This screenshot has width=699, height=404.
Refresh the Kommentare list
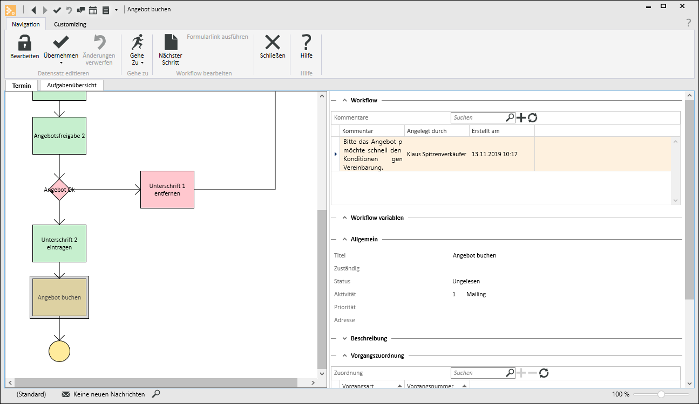click(x=533, y=117)
